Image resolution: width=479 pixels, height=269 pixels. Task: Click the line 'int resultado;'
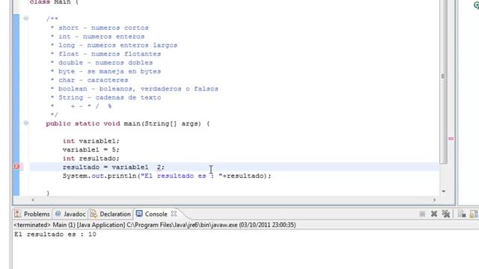(91, 158)
